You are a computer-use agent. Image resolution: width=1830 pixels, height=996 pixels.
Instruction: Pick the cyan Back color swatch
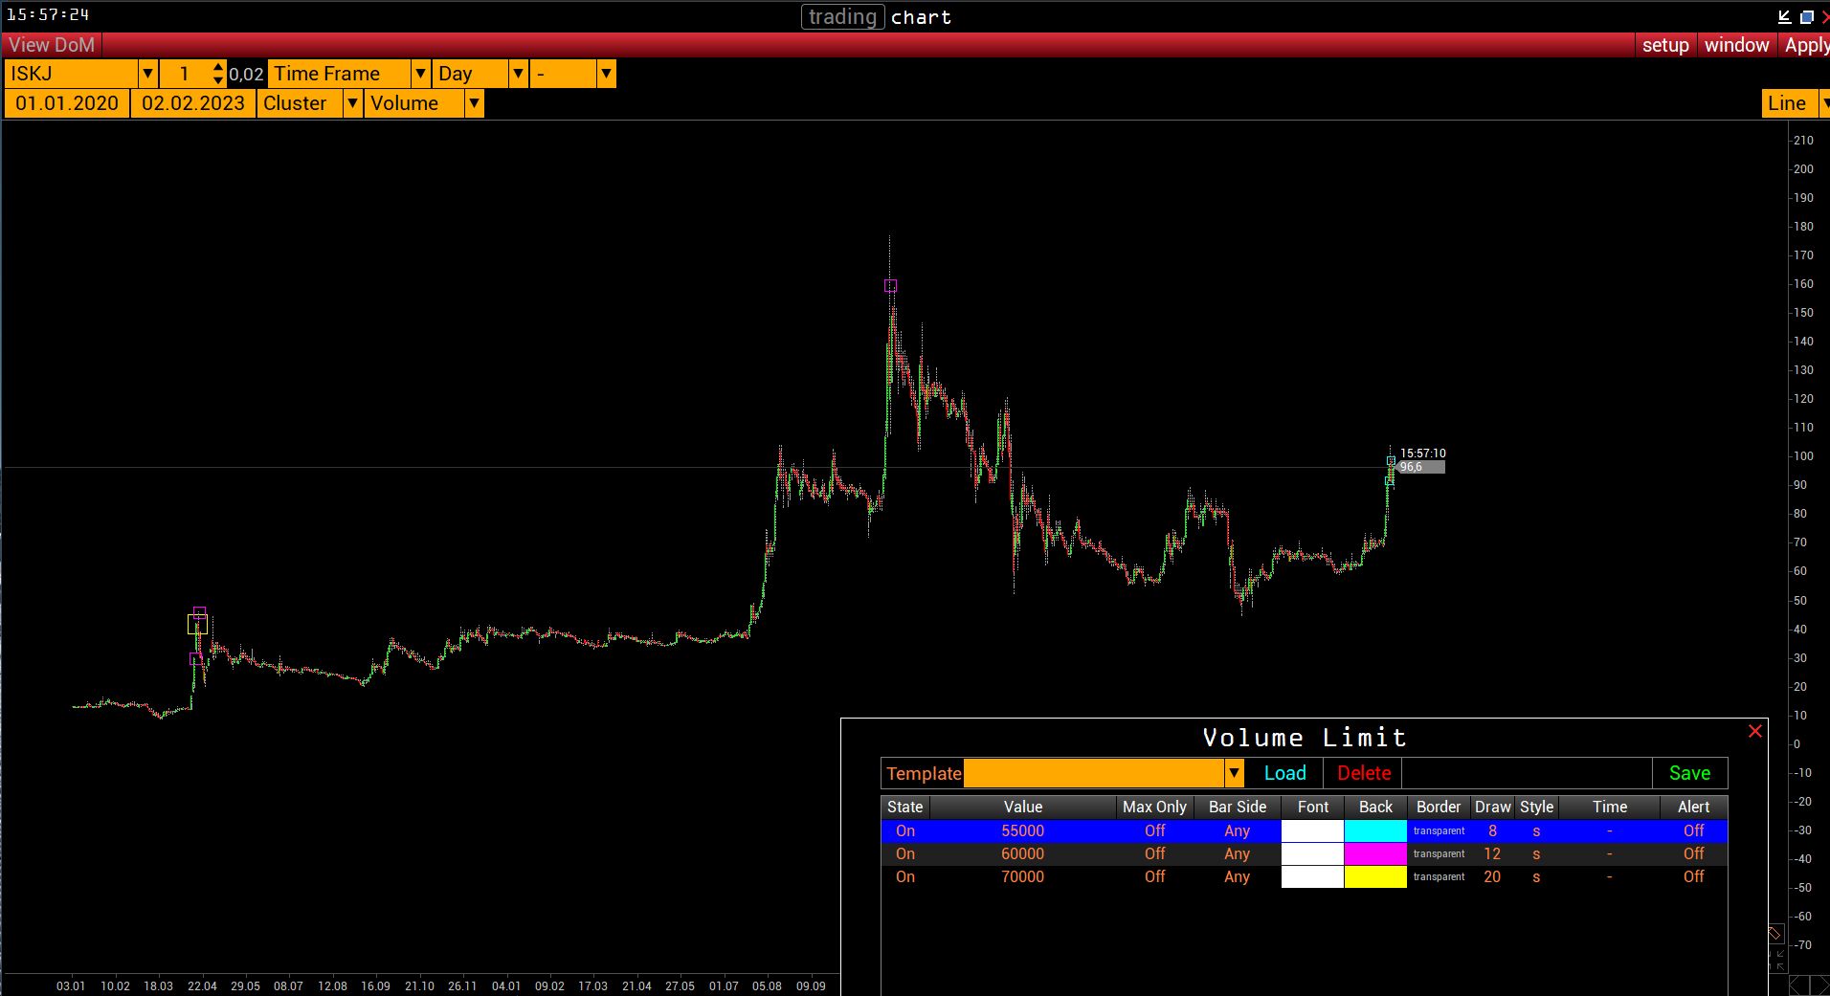pyautogui.click(x=1375, y=830)
